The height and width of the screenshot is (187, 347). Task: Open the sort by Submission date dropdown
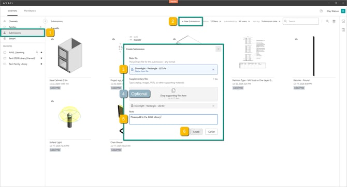coord(271,21)
